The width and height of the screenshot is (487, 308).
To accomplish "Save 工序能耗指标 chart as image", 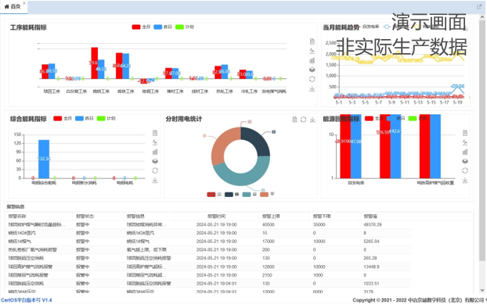I will [x=312, y=88].
